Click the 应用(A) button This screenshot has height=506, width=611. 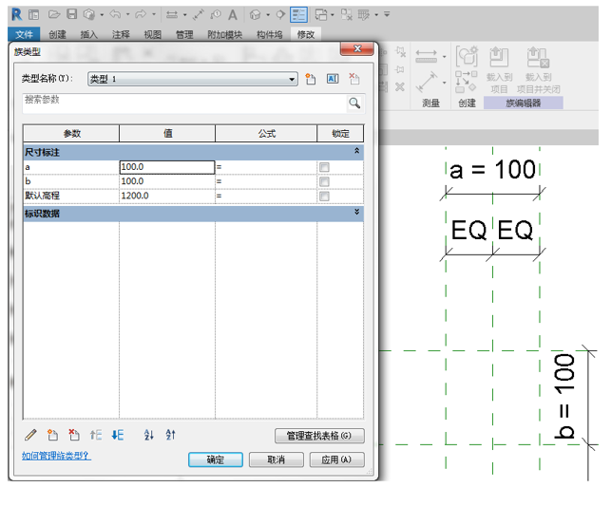pyautogui.click(x=337, y=459)
